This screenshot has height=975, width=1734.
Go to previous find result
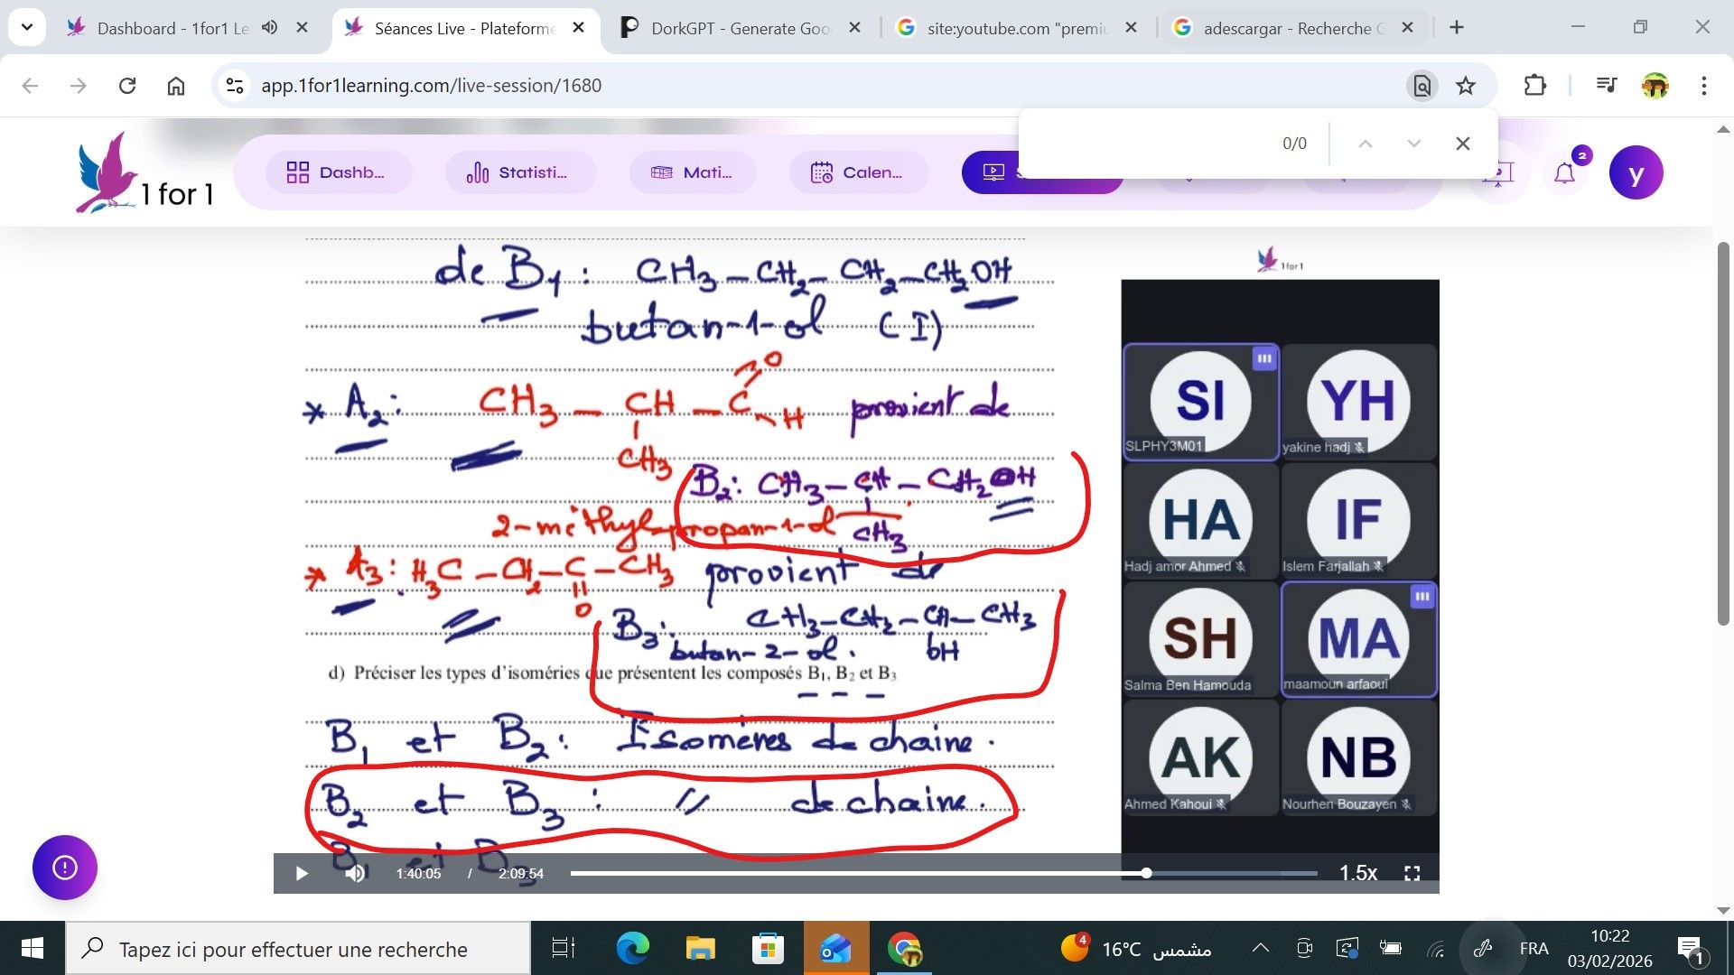[1366, 144]
